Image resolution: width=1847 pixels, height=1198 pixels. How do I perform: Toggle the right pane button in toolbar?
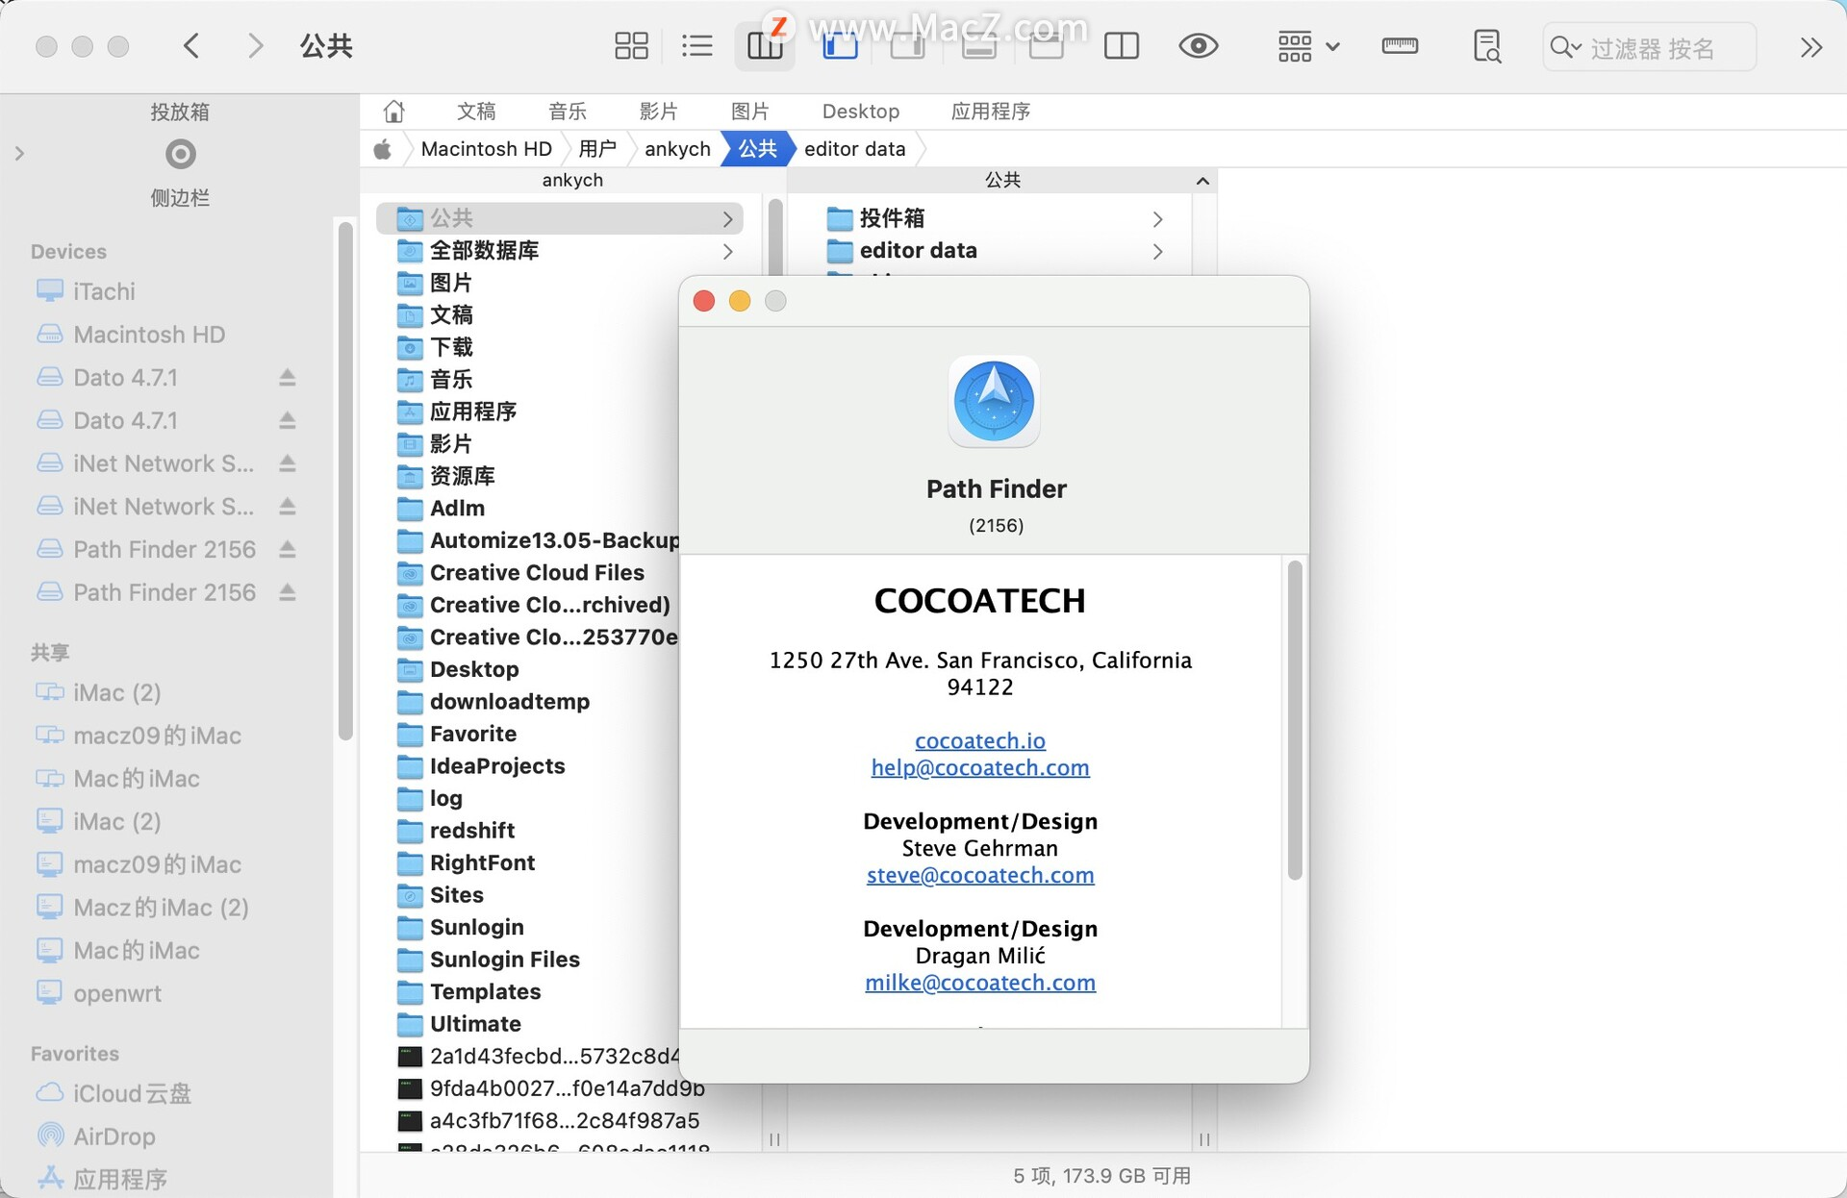pyautogui.click(x=908, y=46)
